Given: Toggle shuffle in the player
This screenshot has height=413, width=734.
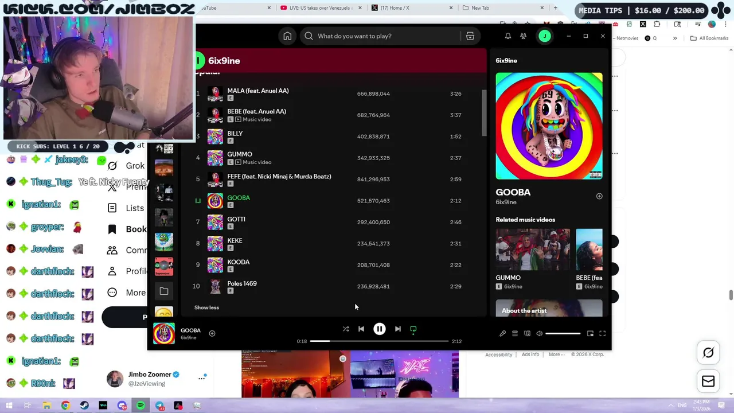Looking at the screenshot, I should click(346, 329).
